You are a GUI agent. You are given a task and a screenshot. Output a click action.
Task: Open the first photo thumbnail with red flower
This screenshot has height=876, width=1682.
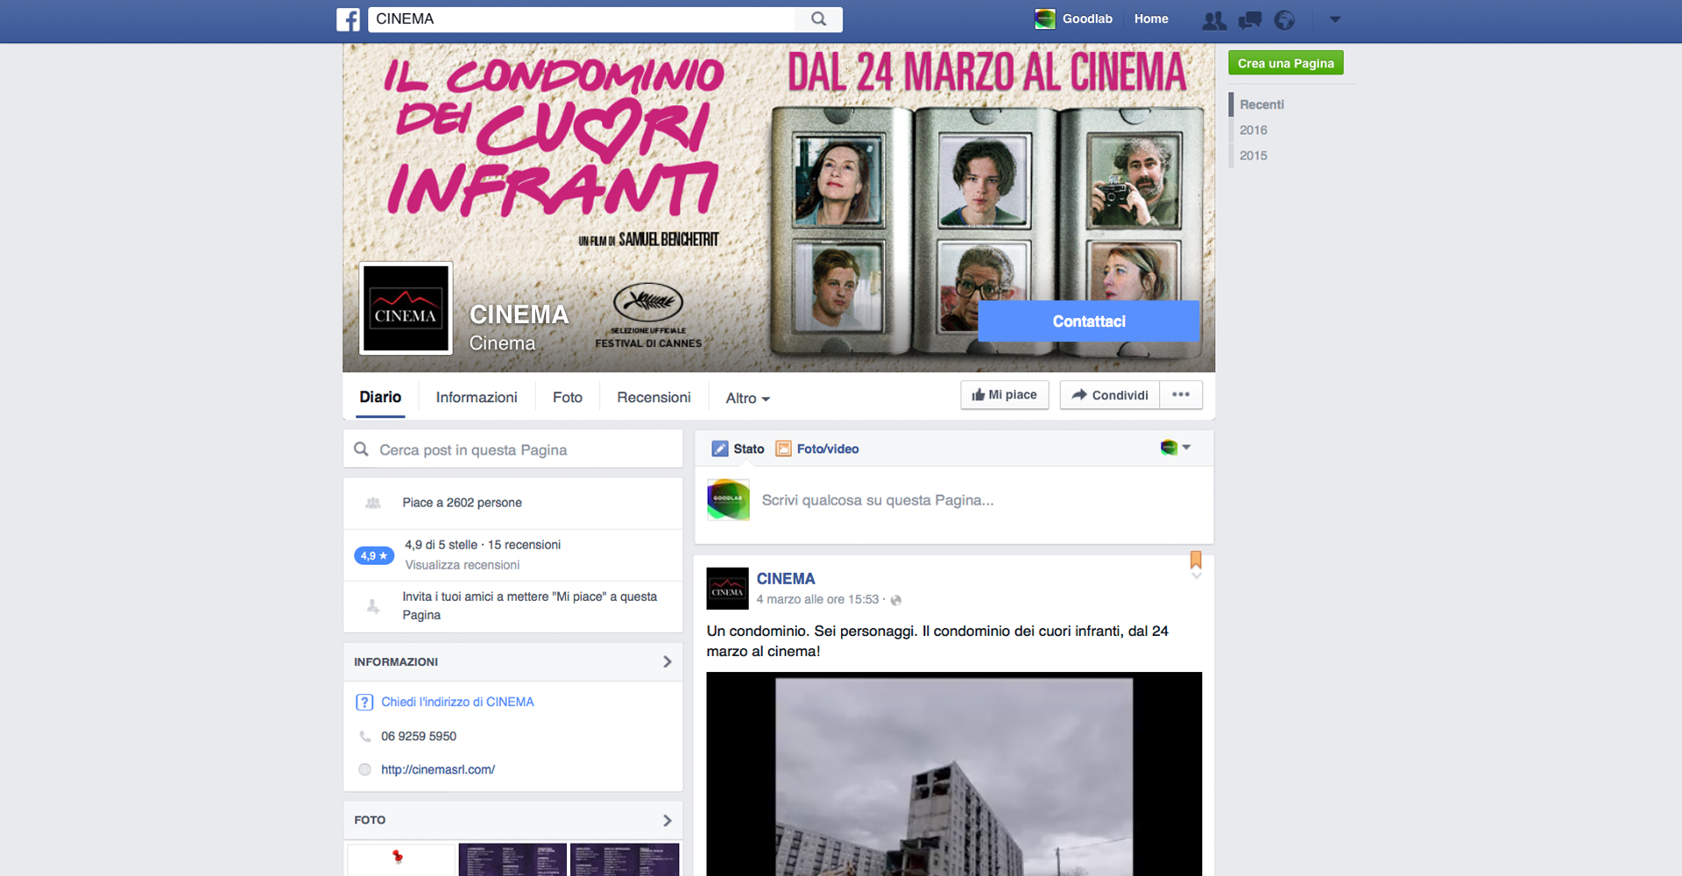point(401,860)
